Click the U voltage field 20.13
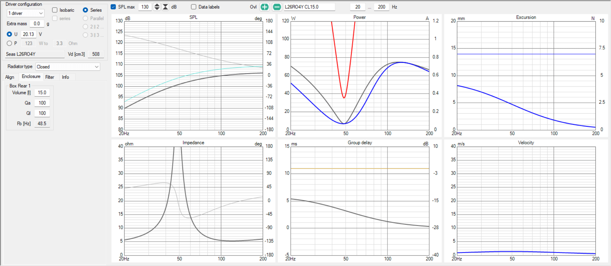The width and height of the screenshot is (611, 266). point(29,34)
